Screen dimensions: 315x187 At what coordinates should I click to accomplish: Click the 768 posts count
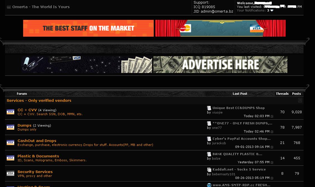click(297, 143)
